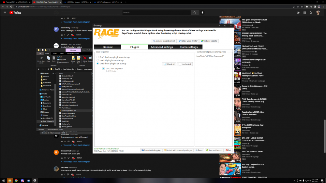Click Save and launch button
326x183 pixels.
pyautogui.click(x=214, y=150)
